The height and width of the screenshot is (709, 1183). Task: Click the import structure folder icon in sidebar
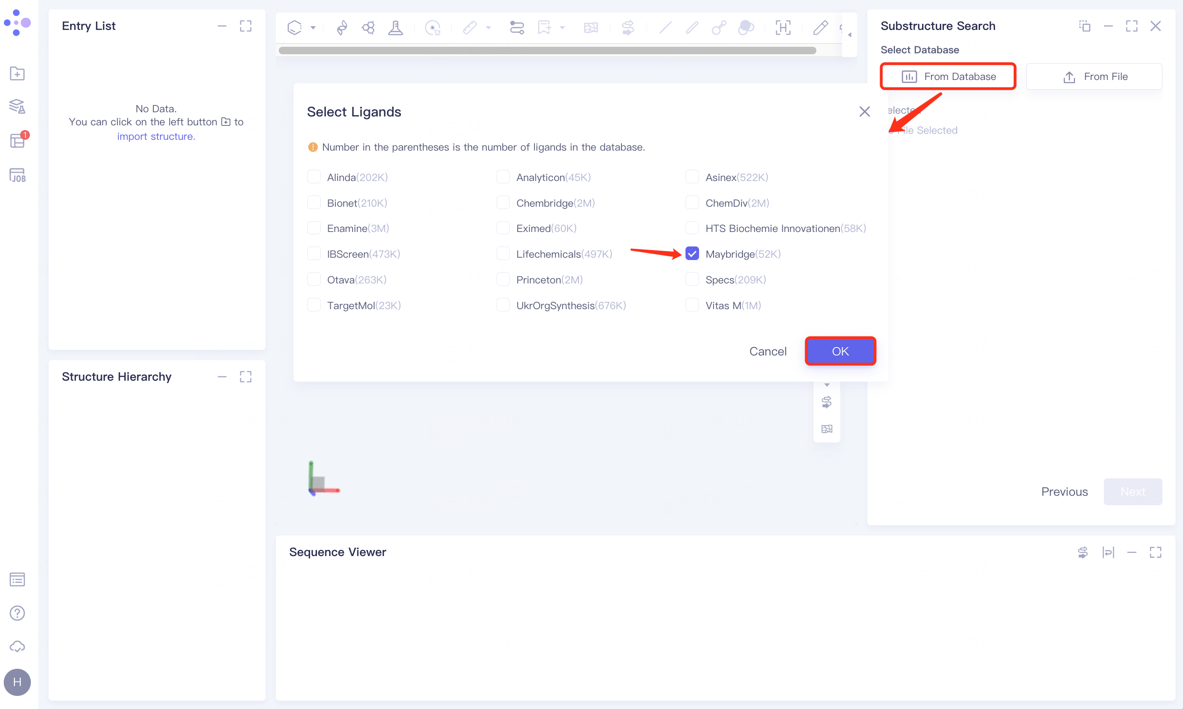tap(17, 73)
